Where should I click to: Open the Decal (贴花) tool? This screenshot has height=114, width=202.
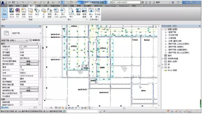coord(37,13)
